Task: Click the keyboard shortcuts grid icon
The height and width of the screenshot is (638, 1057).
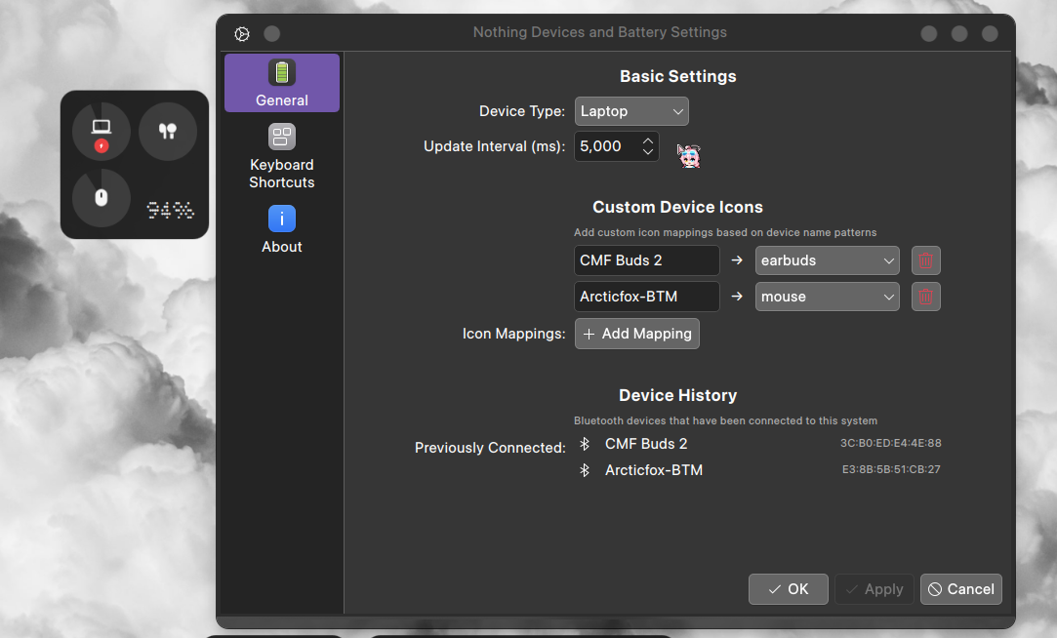Action: coord(282,137)
